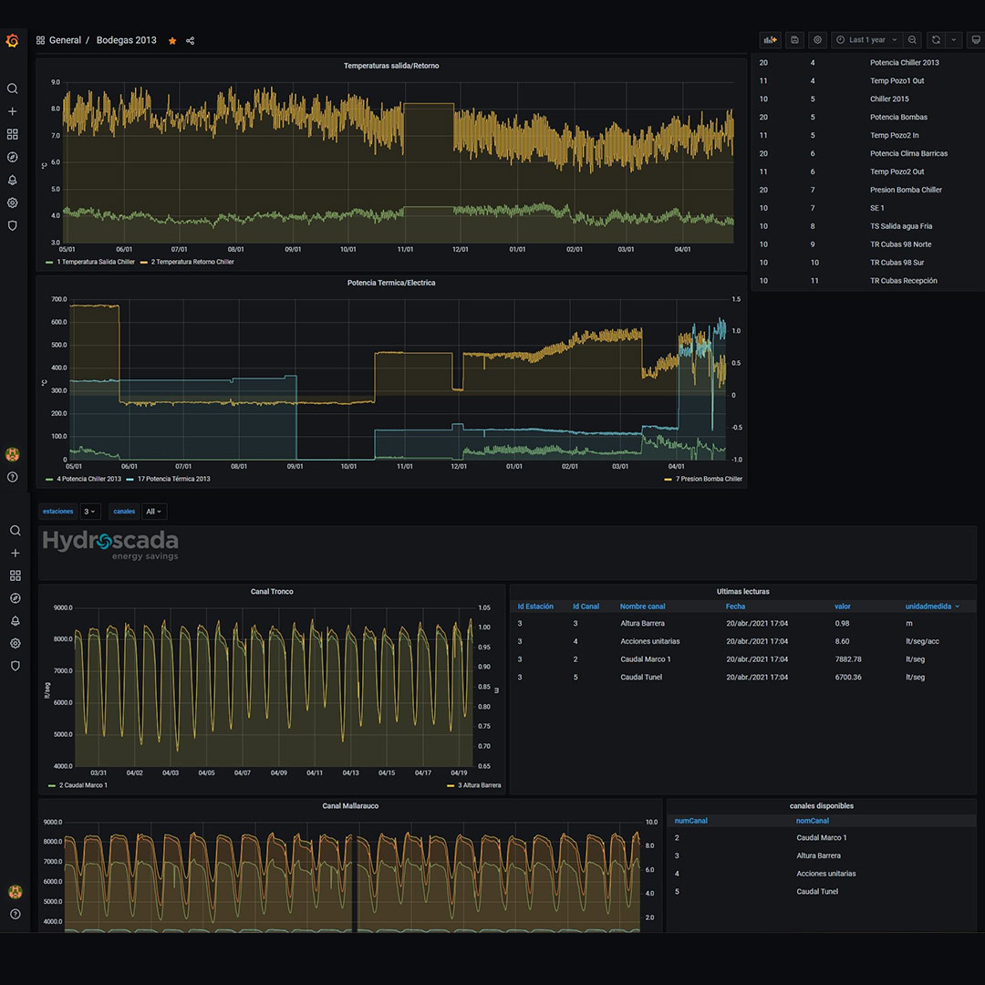985x985 pixels.
Task: Open the server admin shield in the Hydroscada dashboard sidebar
Action: (x=16, y=666)
